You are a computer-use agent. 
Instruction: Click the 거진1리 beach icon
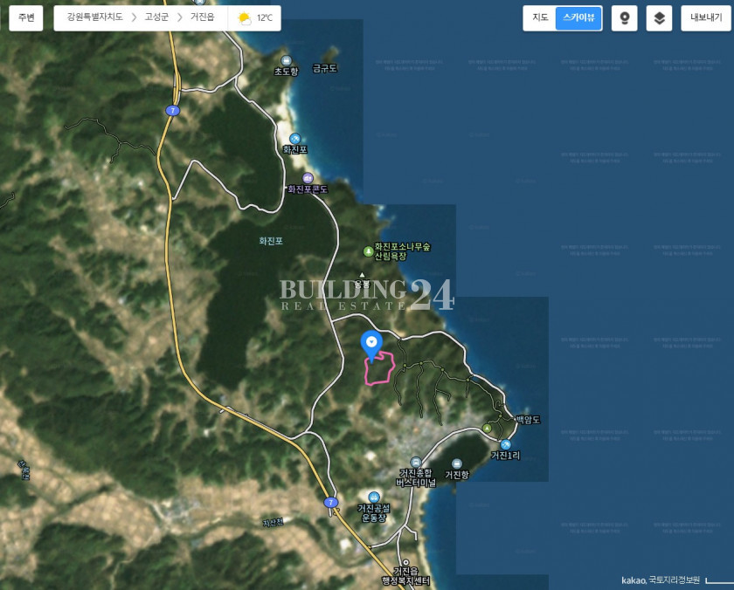click(505, 444)
